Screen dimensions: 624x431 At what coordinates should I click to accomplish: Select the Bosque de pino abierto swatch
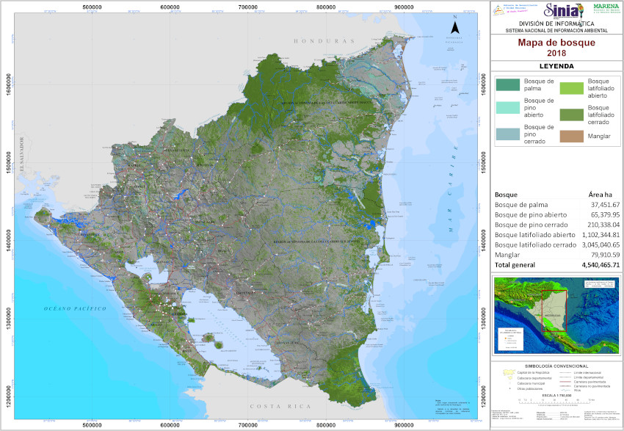click(x=507, y=108)
